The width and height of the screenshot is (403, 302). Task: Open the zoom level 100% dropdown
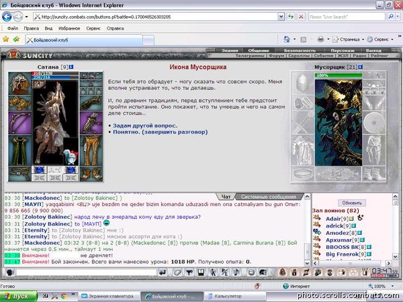pyautogui.click(x=392, y=286)
